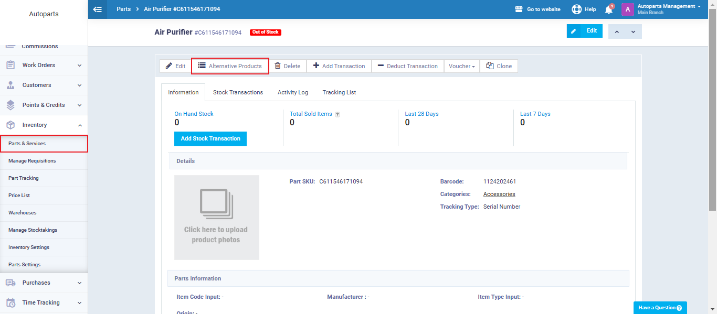Collapse the sidebar with the back-arrow menu icon
Screen dimensions: 717x314
(x=97, y=9)
